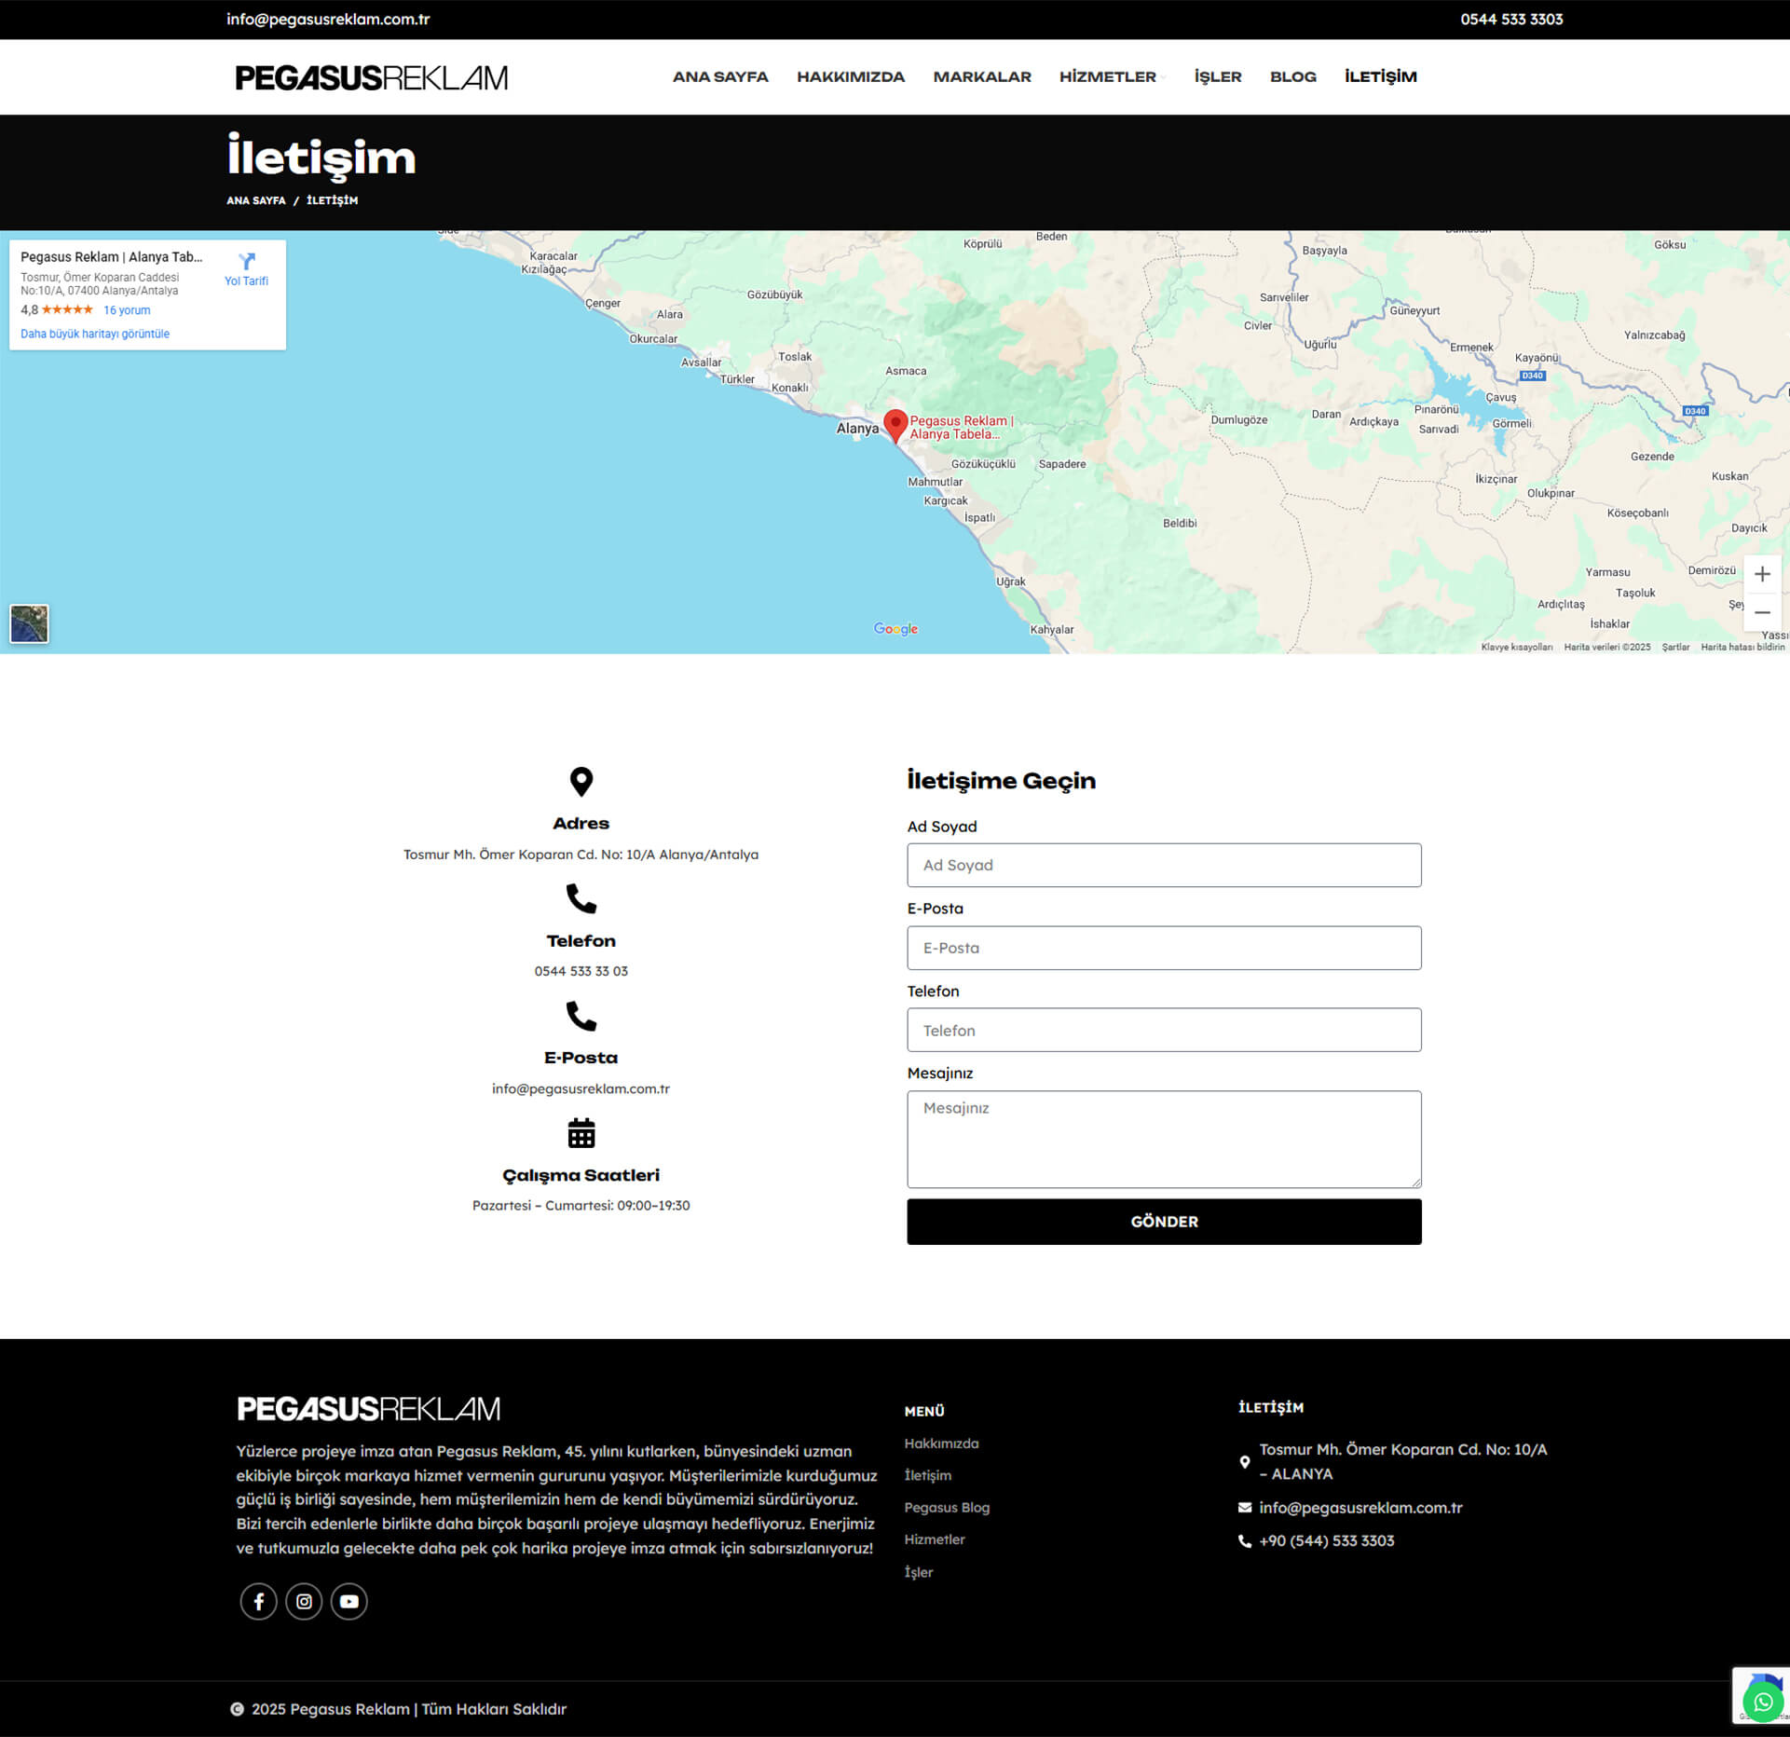Click the red Pegasus Reklam map pin
Image resolution: width=1790 pixels, height=1737 pixels.
tap(895, 426)
